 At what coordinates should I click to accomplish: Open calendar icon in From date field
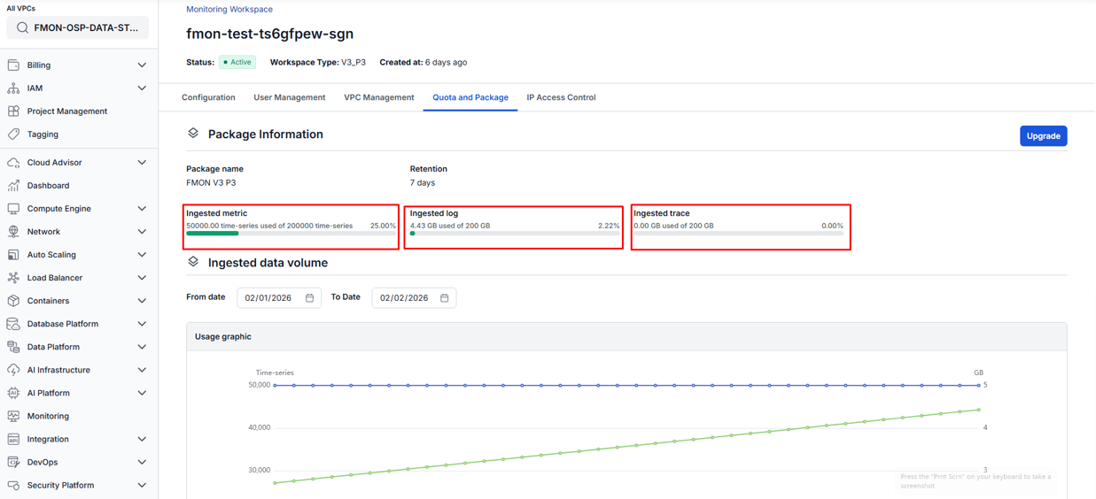(x=309, y=298)
